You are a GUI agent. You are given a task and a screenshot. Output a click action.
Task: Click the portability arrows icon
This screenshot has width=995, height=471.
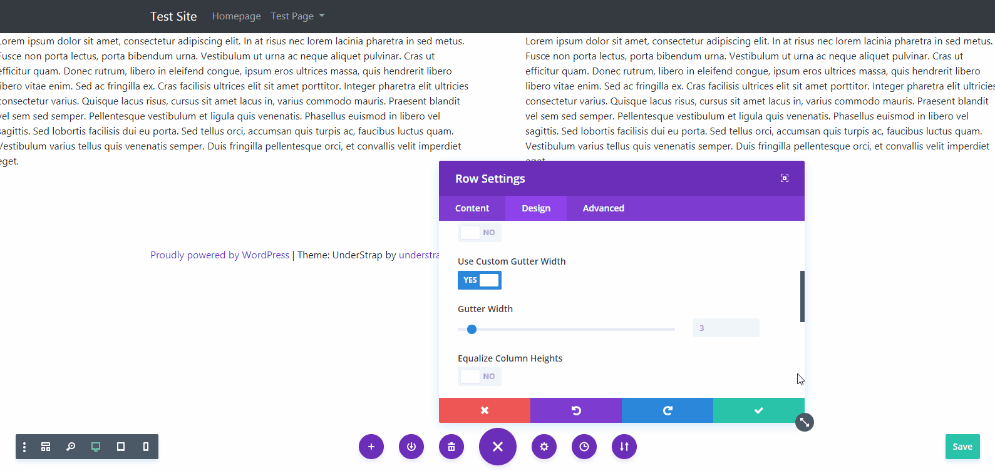tap(624, 447)
